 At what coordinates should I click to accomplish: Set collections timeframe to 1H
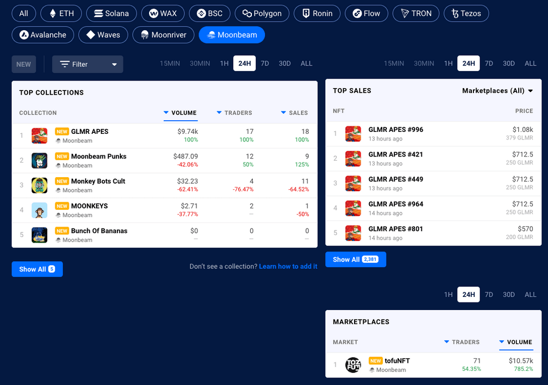tap(224, 63)
